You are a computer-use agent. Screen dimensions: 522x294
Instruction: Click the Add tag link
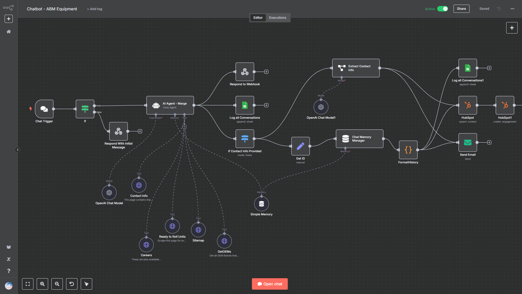click(x=95, y=9)
